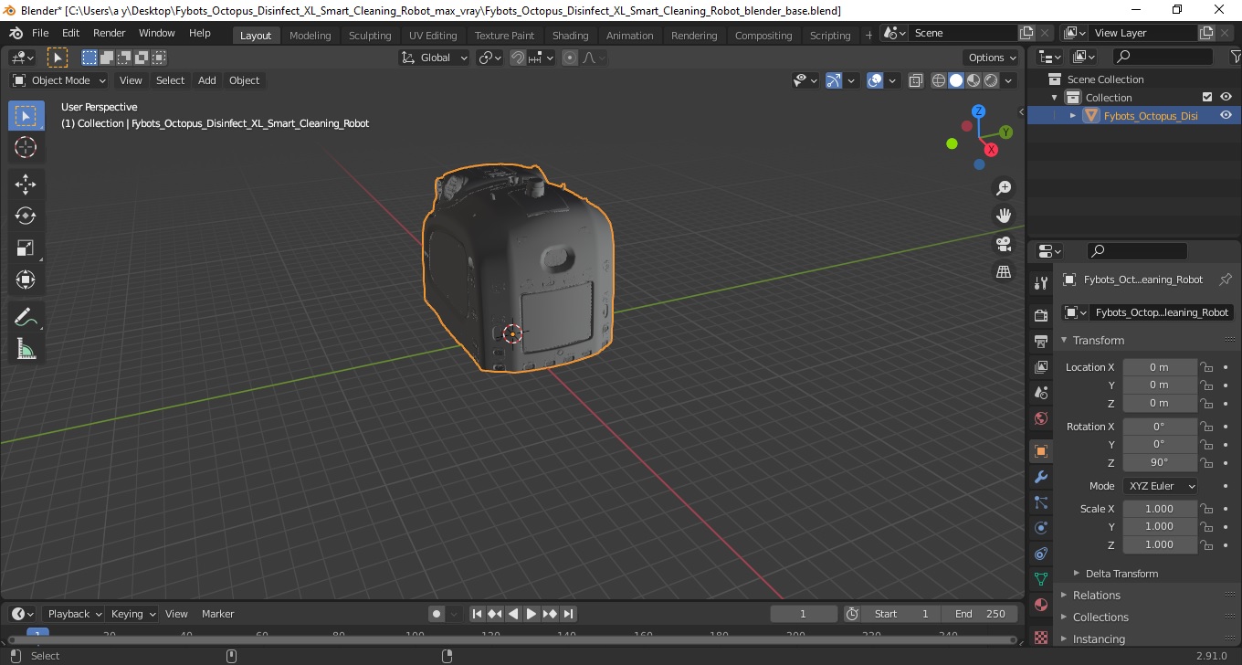Expand the Fybots_Octopus_Disi outliner item
The width and height of the screenshot is (1242, 665).
pyautogui.click(x=1073, y=116)
